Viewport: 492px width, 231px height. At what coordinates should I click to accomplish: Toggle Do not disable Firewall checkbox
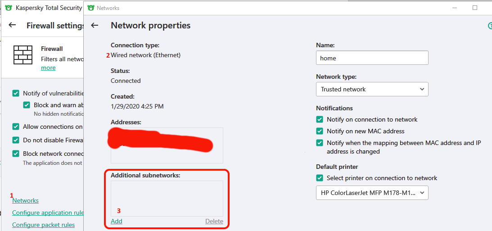coord(16,140)
